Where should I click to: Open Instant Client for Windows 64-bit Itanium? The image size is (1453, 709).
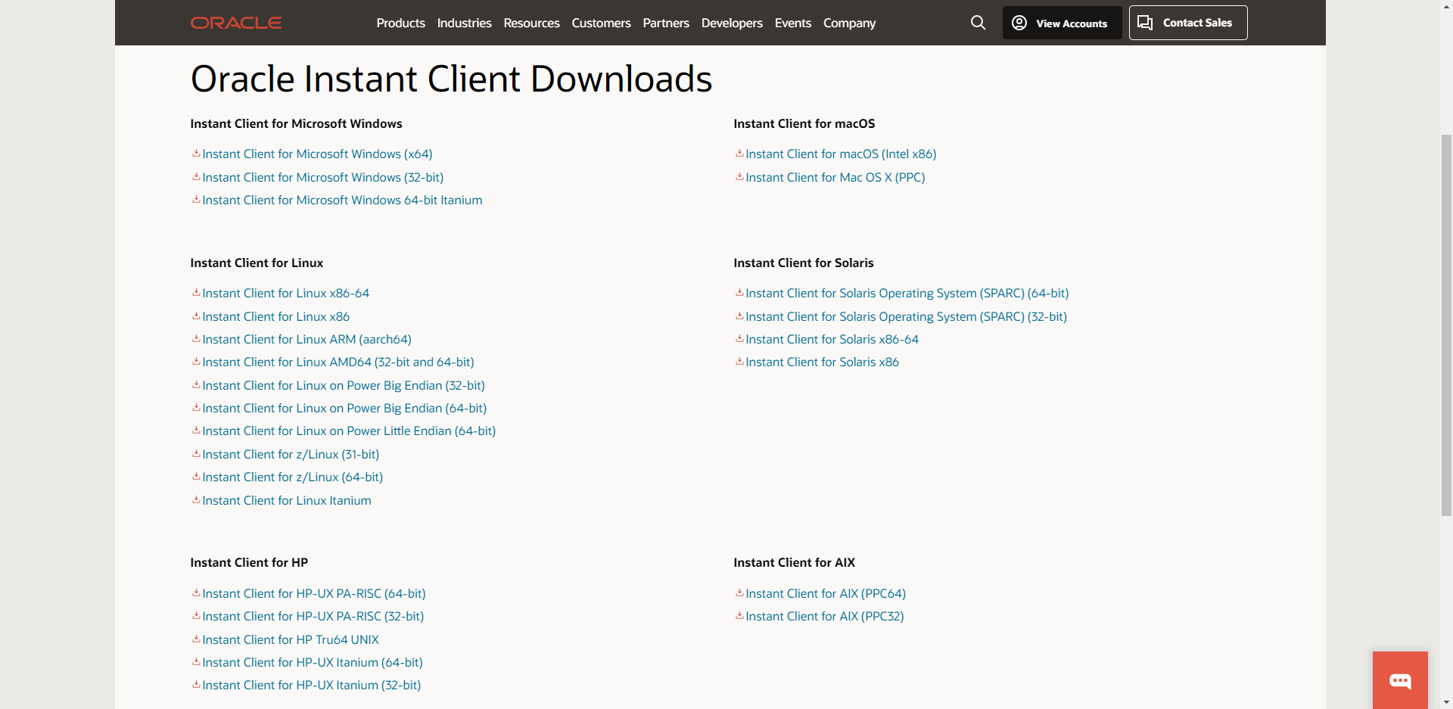[x=342, y=200]
